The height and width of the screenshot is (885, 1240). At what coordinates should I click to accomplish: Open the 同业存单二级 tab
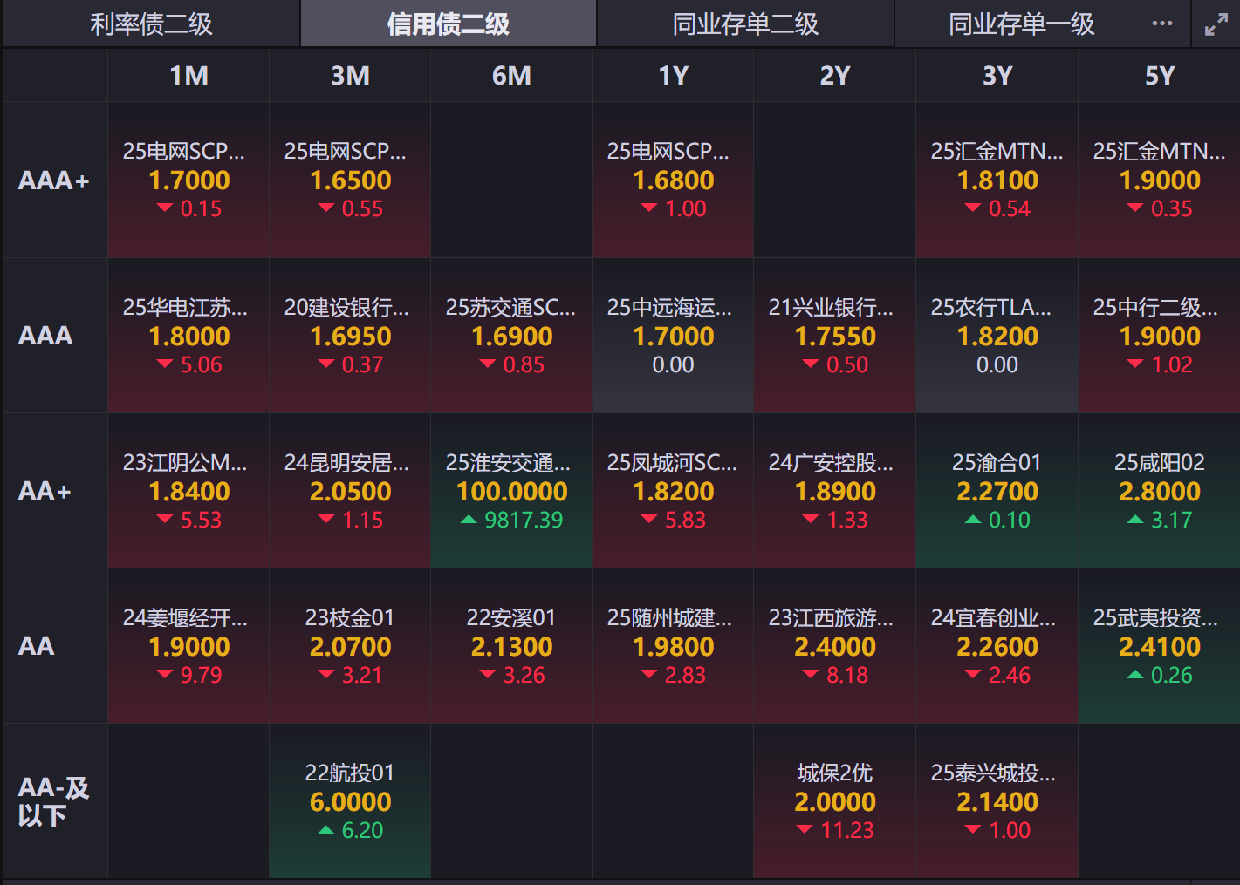(x=745, y=24)
